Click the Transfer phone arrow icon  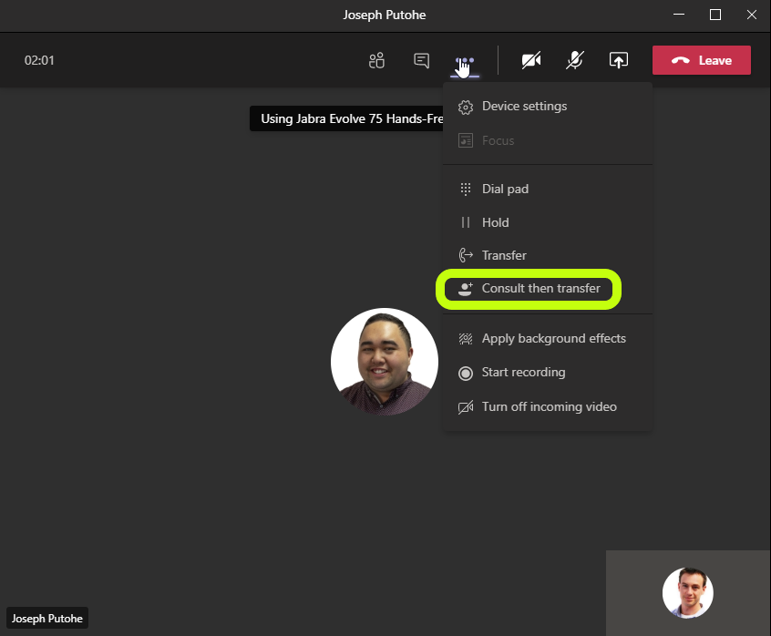pyautogui.click(x=466, y=255)
